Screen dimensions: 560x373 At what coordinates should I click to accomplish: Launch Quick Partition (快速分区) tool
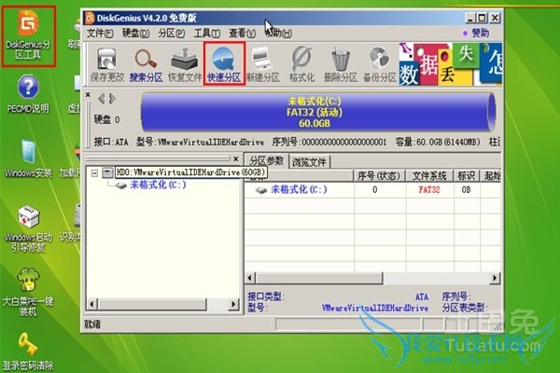pyautogui.click(x=224, y=64)
